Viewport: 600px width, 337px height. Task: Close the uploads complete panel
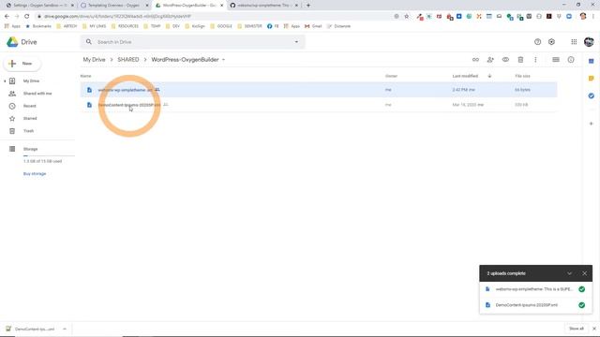584,273
